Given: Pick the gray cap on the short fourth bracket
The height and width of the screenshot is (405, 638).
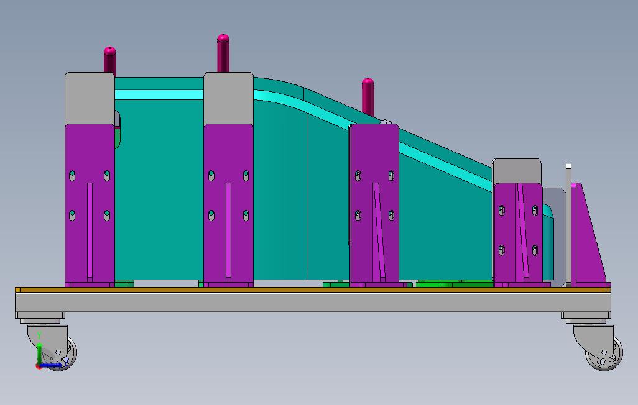Looking at the screenshot, I should coord(517,171).
